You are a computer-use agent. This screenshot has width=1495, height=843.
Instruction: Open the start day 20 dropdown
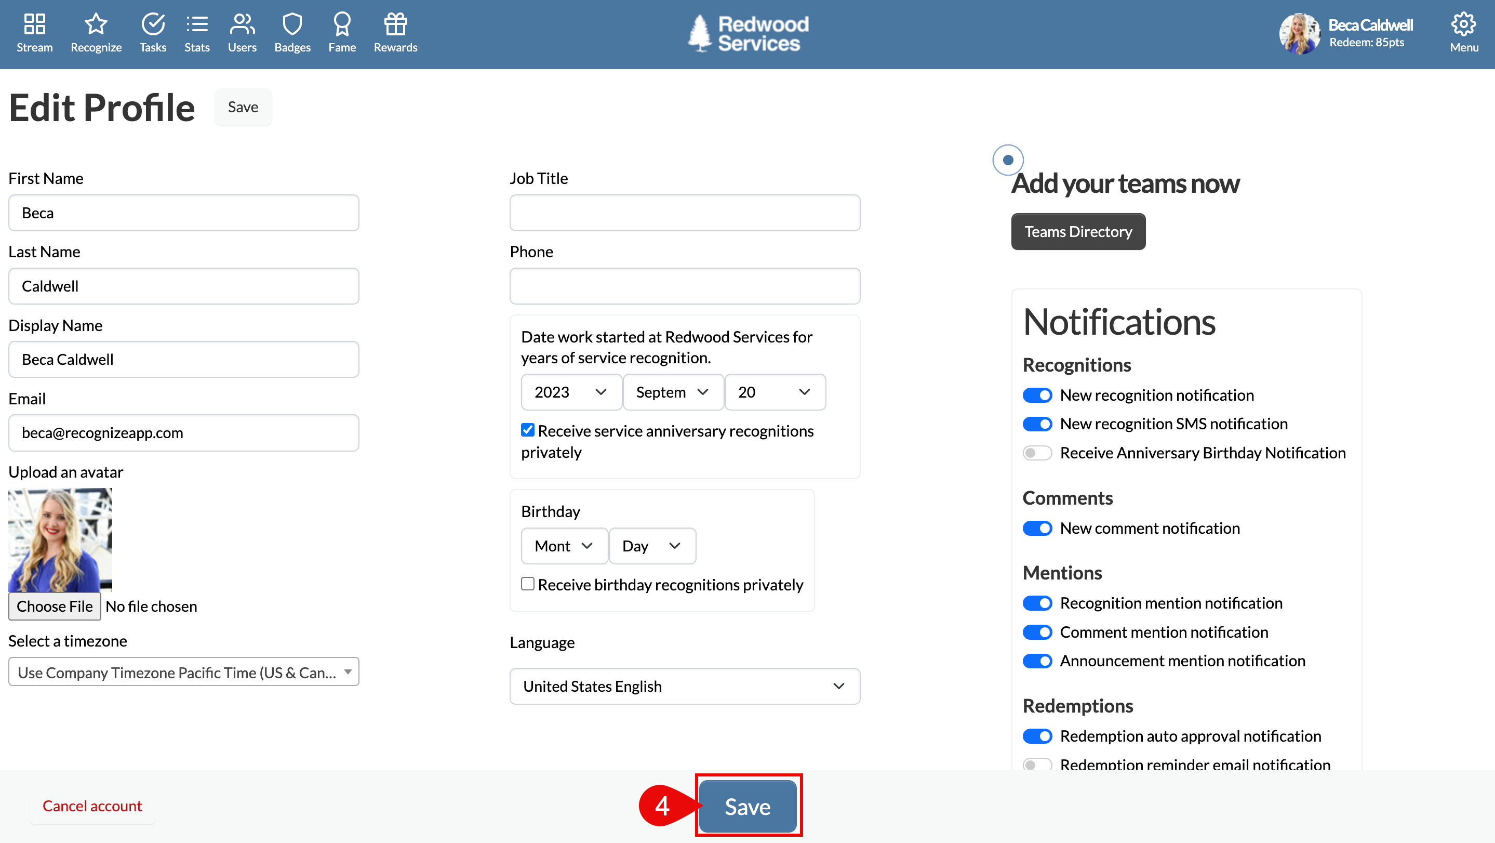pos(775,392)
